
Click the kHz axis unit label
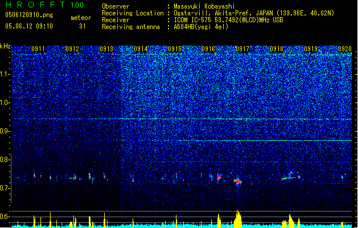(x=5, y=46)
